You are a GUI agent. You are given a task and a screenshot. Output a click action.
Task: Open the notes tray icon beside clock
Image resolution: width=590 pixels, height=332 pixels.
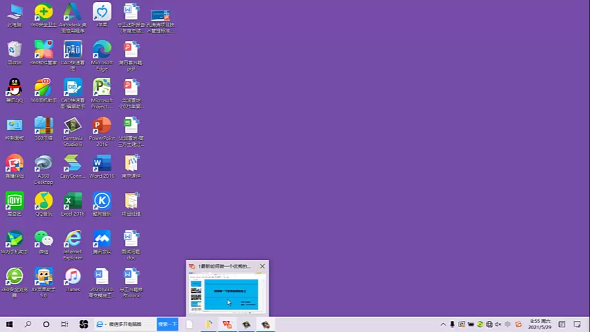pos(562,324)
